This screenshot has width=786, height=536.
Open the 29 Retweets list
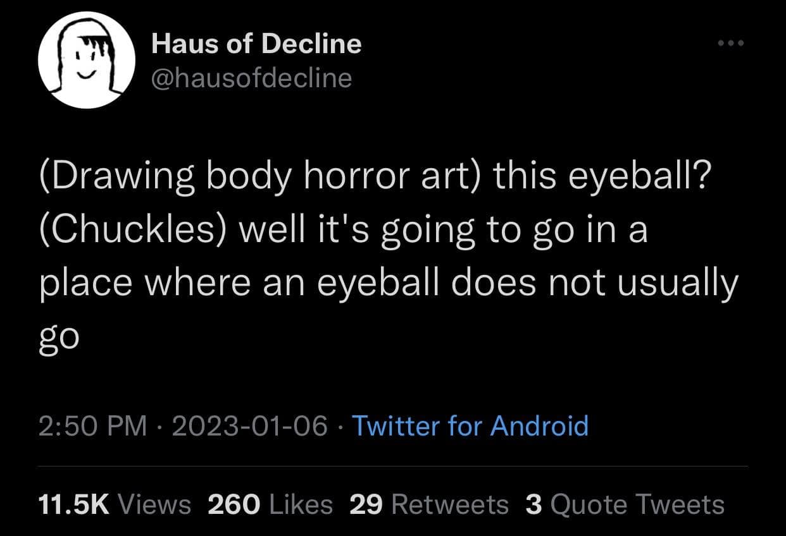pos(428,504)
